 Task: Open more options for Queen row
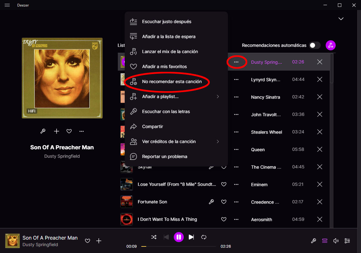point(236,149)
